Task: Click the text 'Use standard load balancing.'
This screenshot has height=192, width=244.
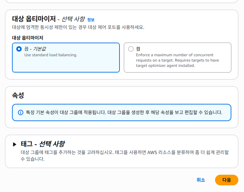Action: point(51,55)
